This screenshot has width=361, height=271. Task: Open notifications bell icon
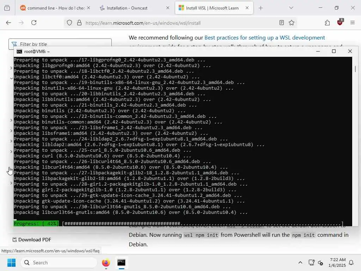(351, 263)
